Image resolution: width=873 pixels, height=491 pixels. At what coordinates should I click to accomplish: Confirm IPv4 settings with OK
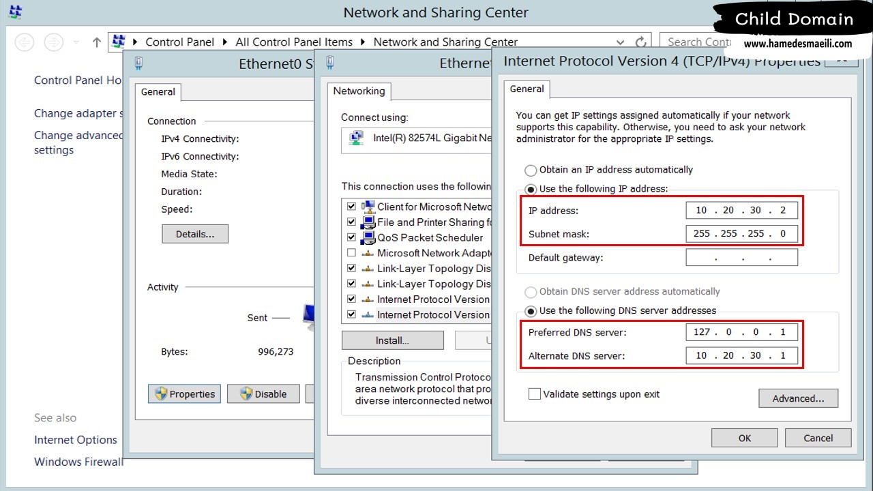(745, 438)
